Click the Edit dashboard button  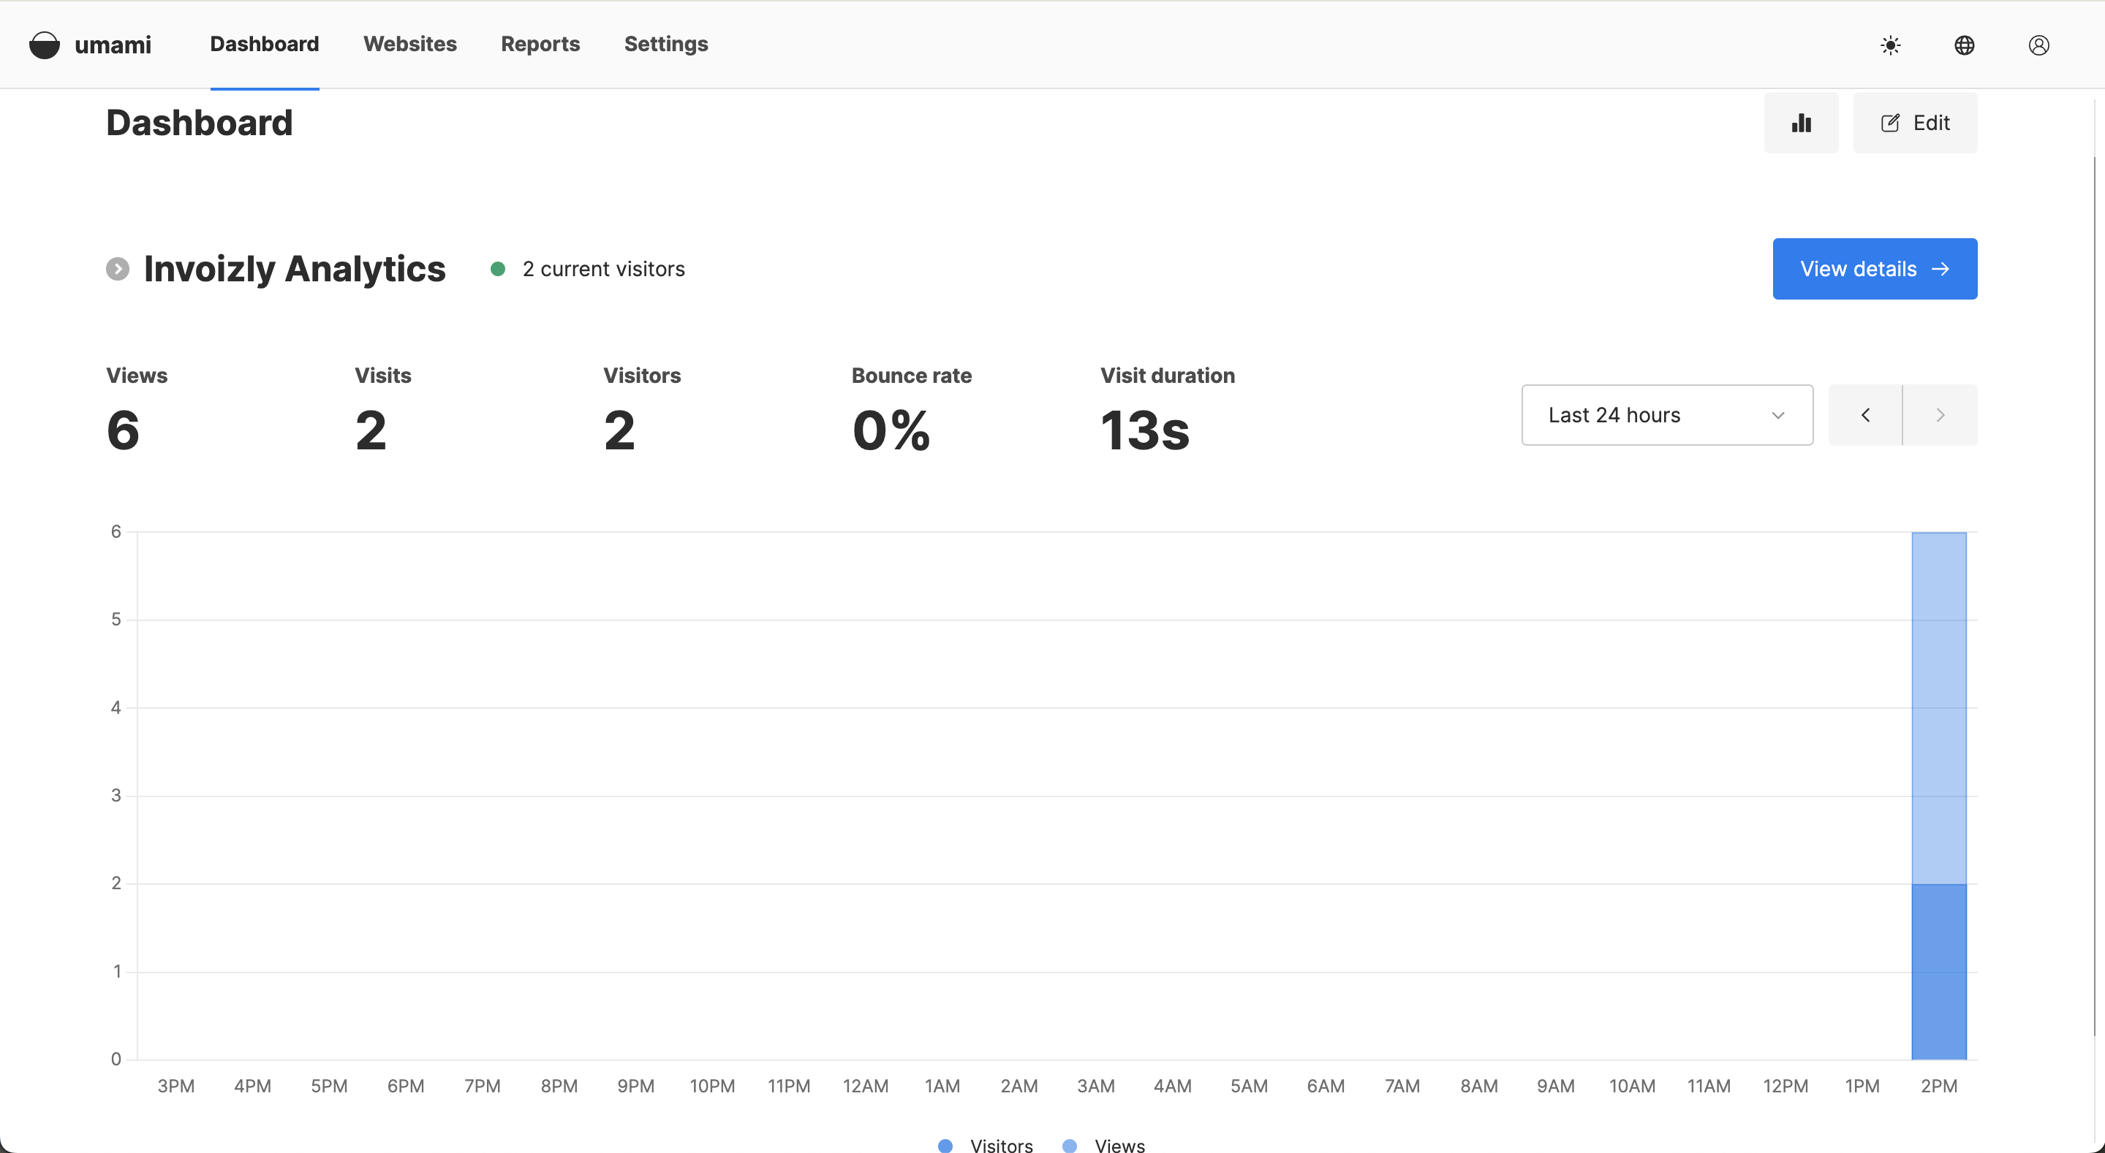tap(1916, 123)
